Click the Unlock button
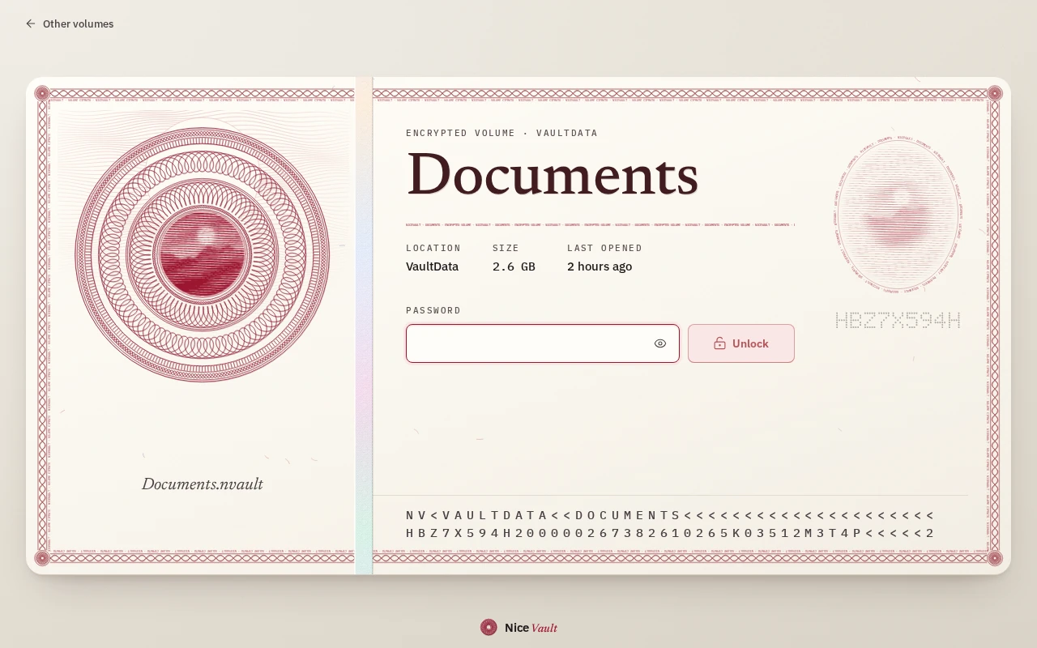 [741, 343]
